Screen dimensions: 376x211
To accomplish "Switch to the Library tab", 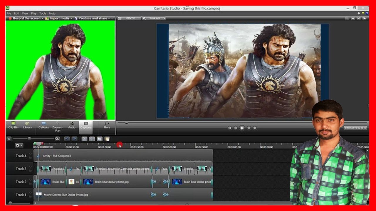I will tap(27, 125).
